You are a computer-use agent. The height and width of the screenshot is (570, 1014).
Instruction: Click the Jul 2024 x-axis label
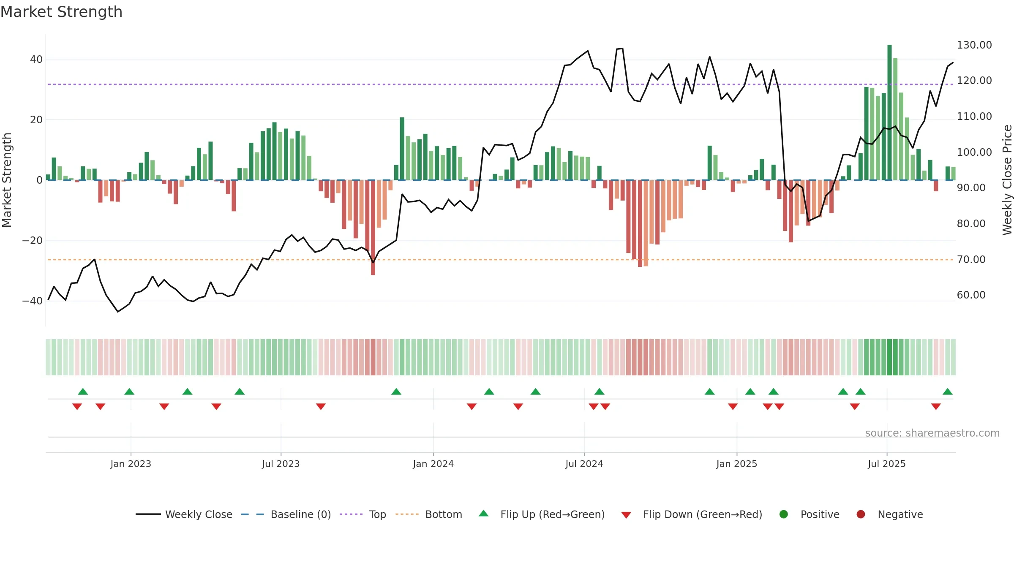(584, 464)
